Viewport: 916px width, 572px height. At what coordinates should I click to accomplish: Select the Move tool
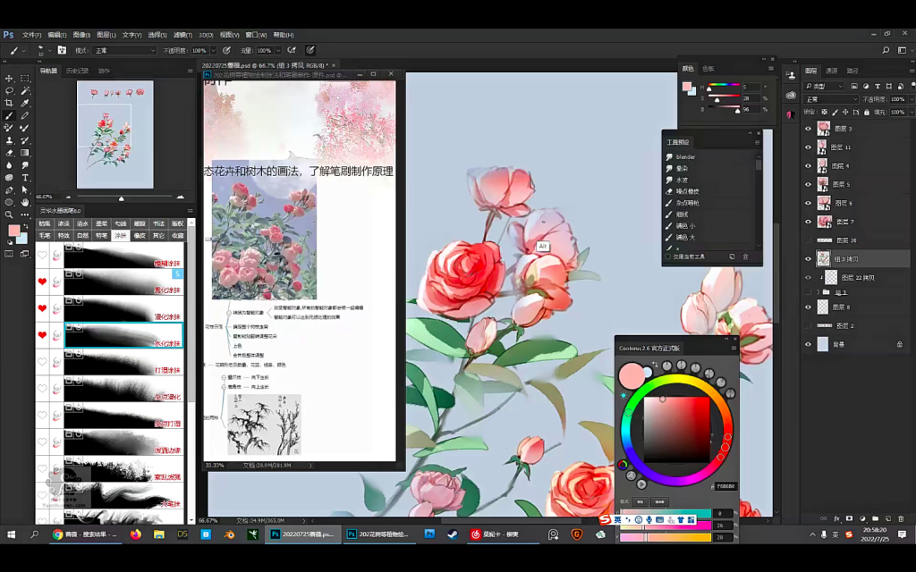(x=10, y=79)
